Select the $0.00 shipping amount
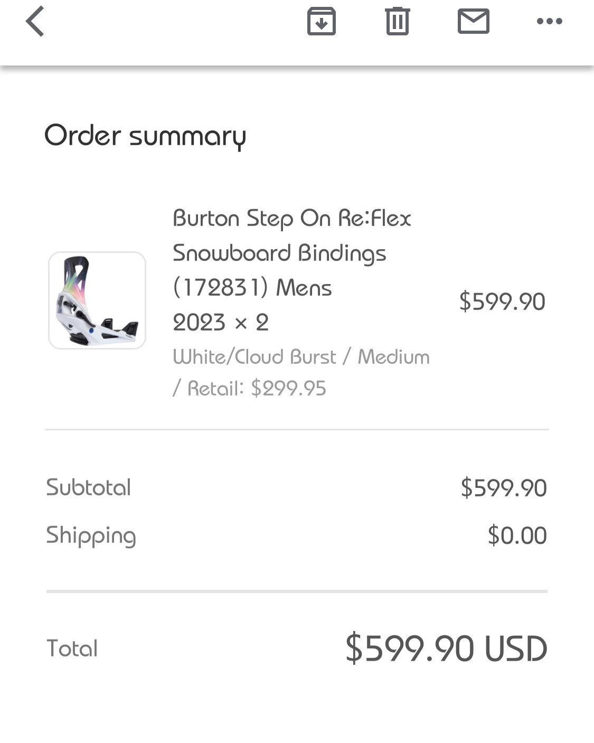This screenshot has height=743, width=594. [x=517, y=535]
